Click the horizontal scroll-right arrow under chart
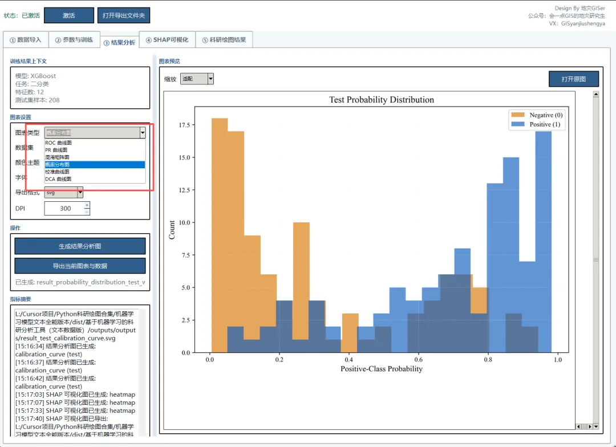 click(x=590, y=426)
